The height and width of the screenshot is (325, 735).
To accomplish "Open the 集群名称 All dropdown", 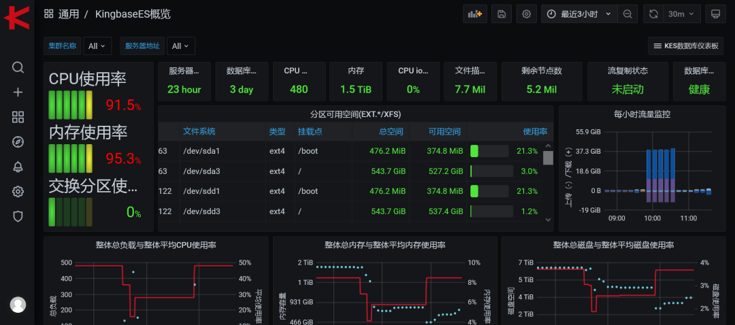I will pos(97,46).
